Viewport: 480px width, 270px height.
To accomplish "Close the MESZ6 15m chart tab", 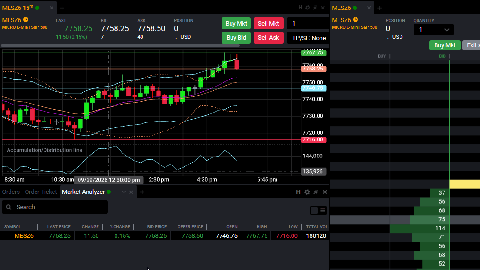I will (52, 8).
